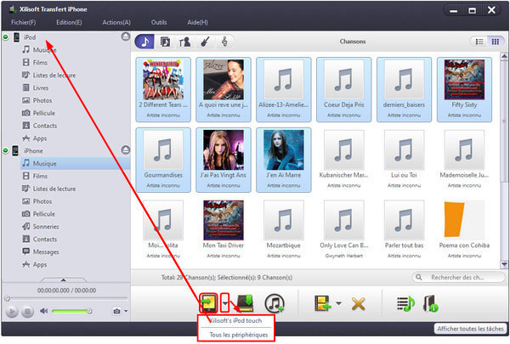Open Messages under iPhone
The image size is (510, 344).
point(46,252)
